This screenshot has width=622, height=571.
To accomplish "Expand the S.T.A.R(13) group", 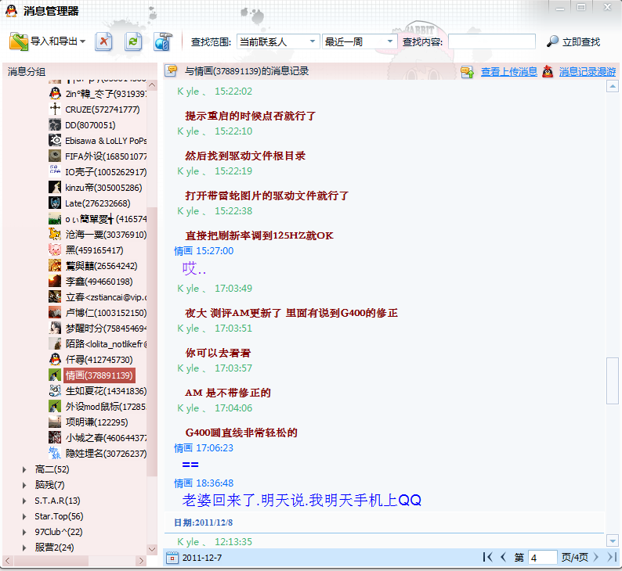I will pos(24,501).
